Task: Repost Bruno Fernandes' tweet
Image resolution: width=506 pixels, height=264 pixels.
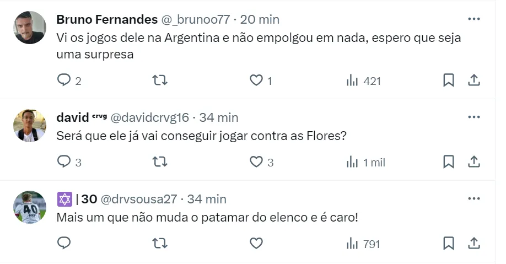Action: (160, 80)
